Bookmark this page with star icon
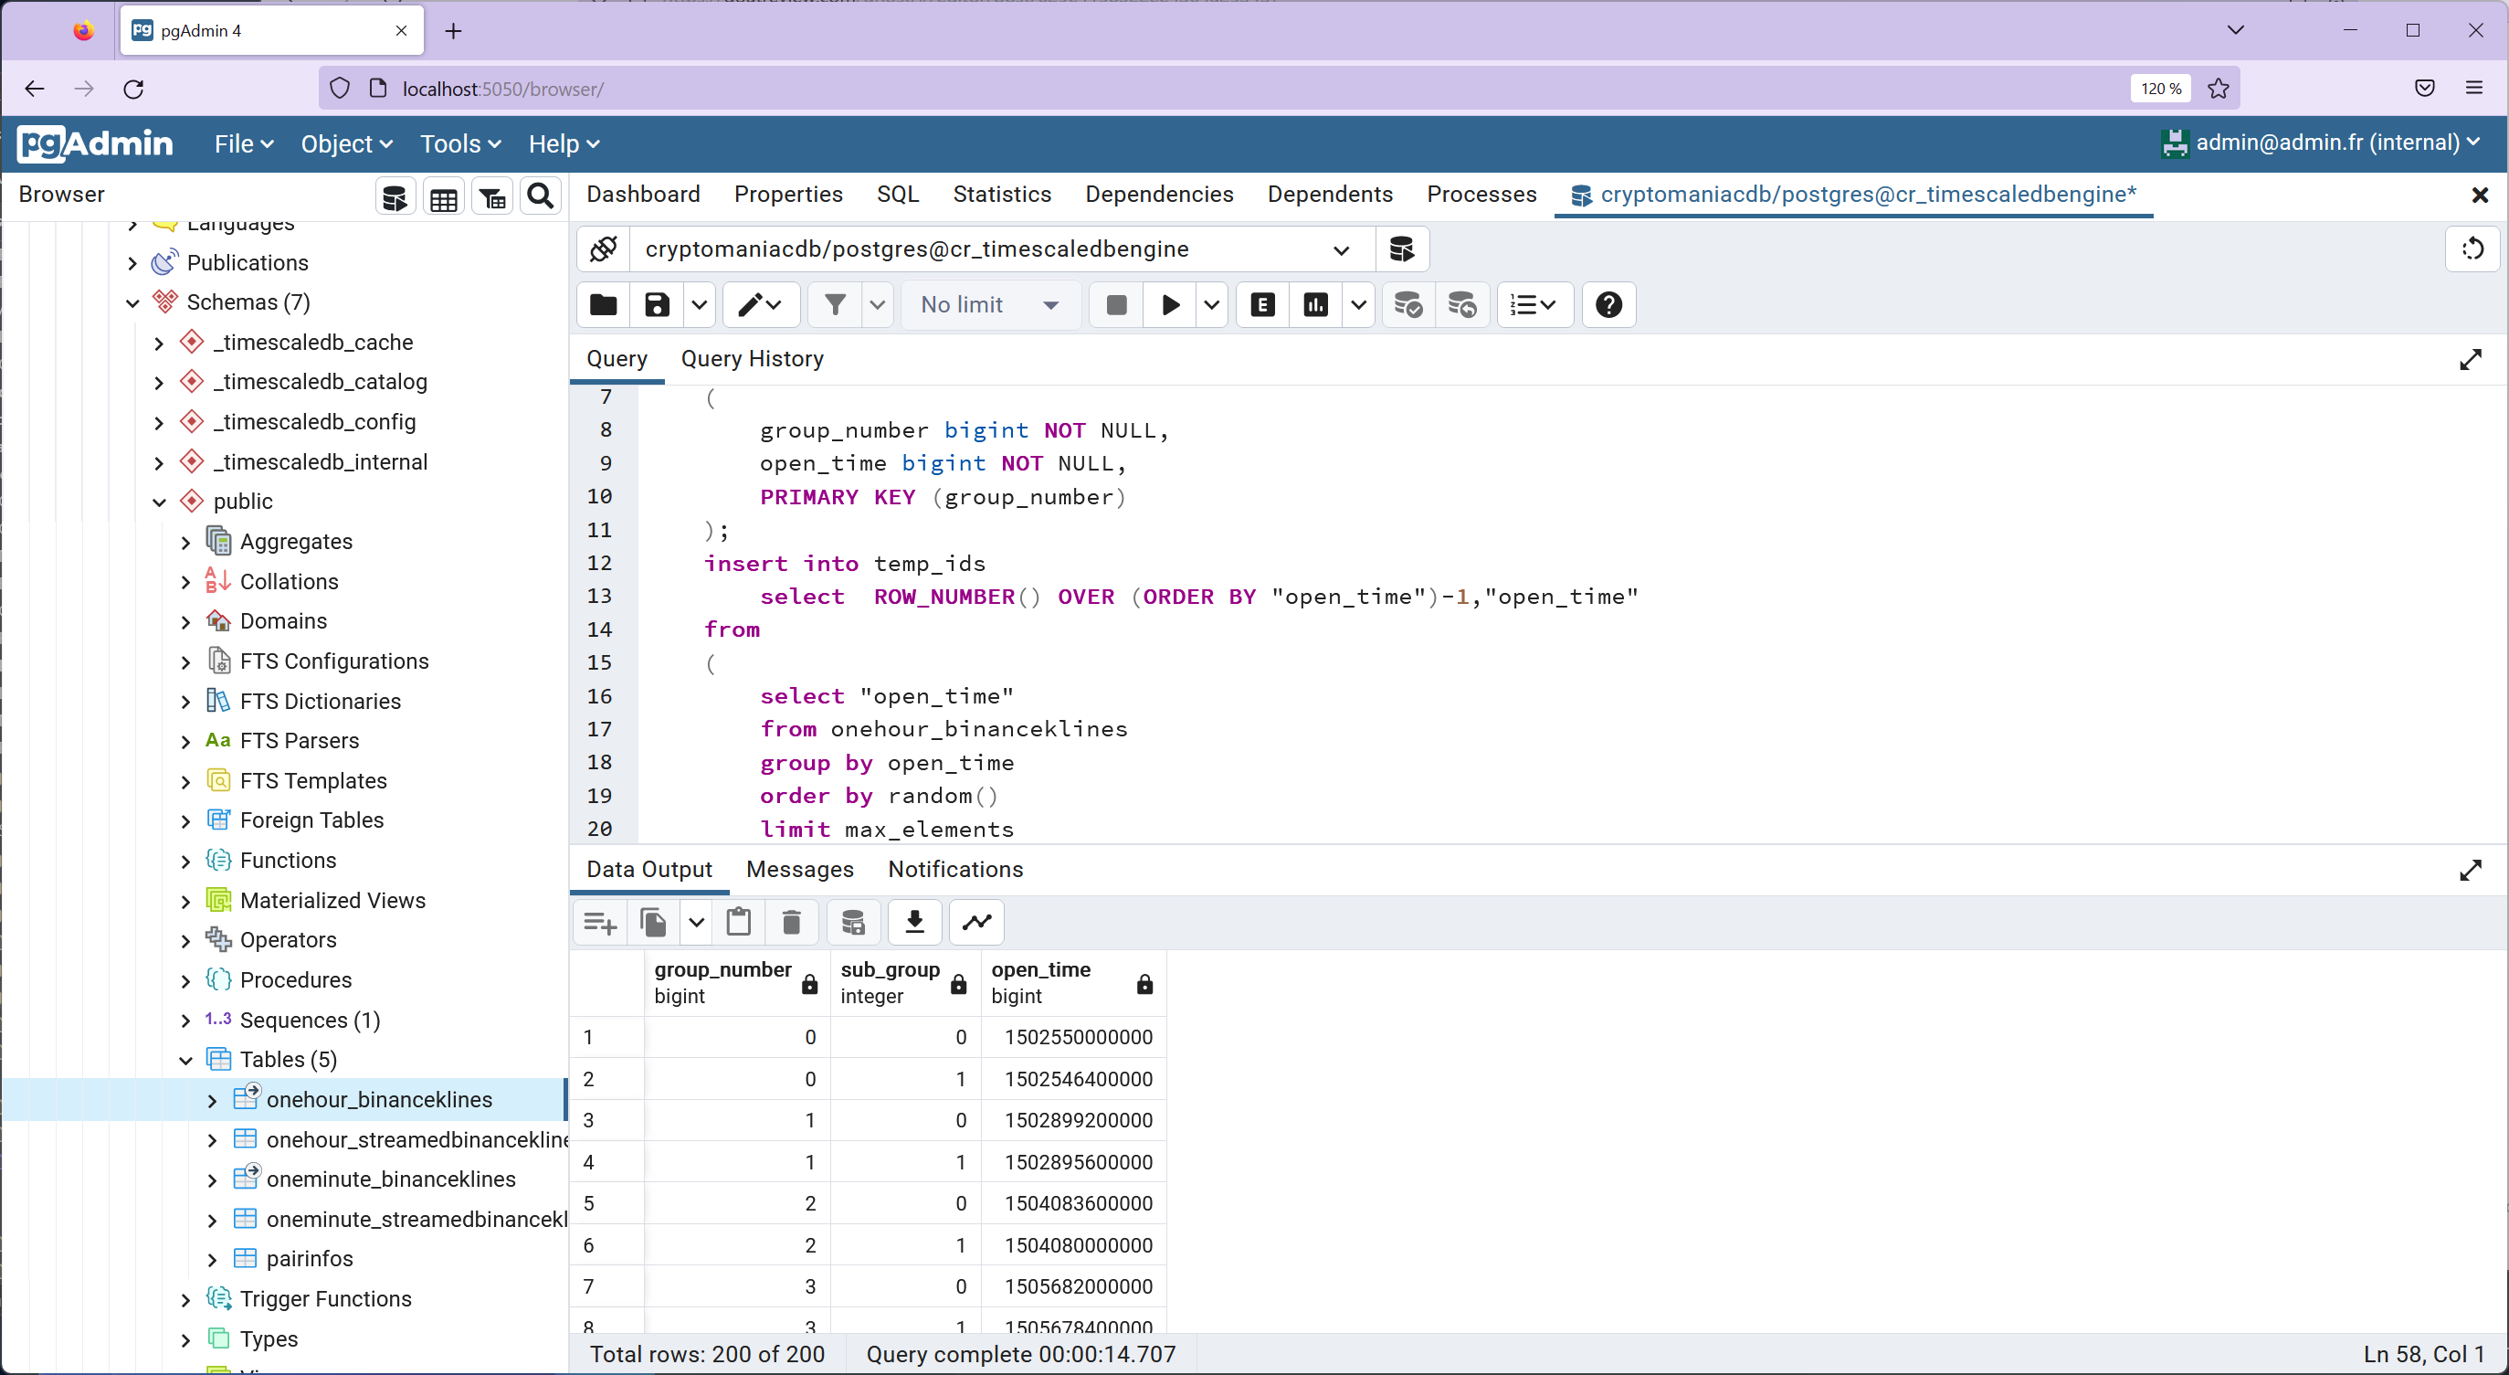This screenshot has width=2509, height=1375. point(2219,89)
